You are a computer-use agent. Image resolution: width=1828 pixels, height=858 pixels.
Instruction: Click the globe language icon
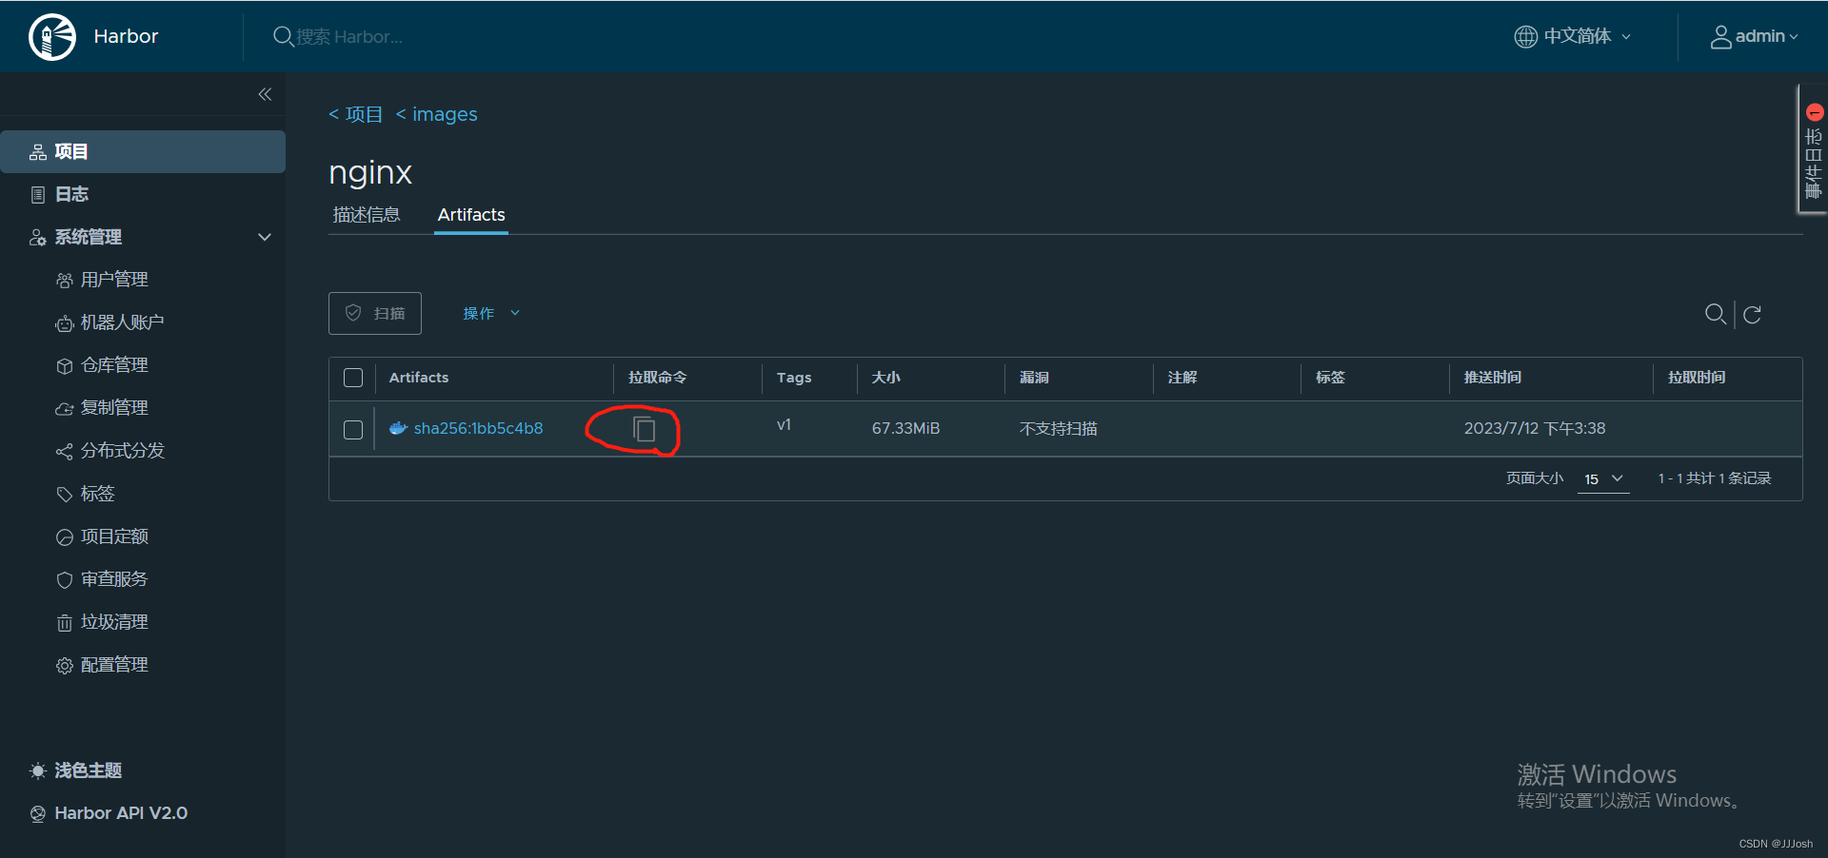[x=1525, y=36]
